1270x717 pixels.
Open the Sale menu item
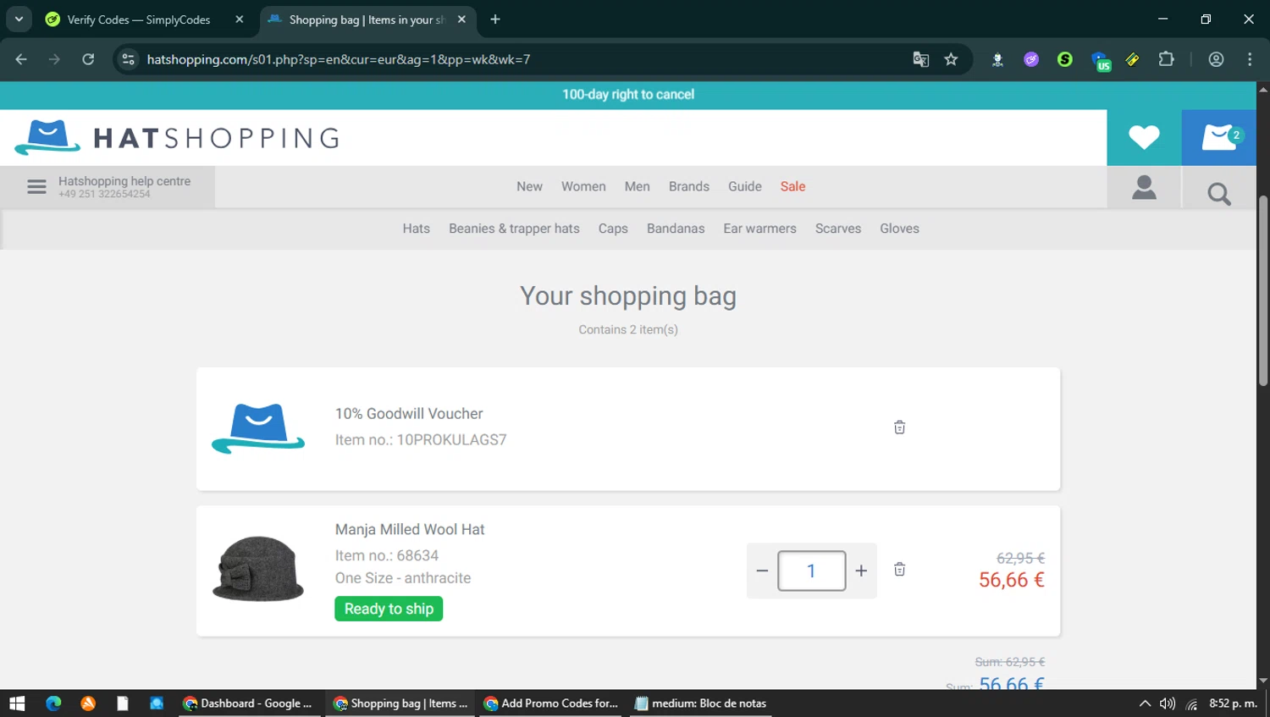click(x=792, y=186)
